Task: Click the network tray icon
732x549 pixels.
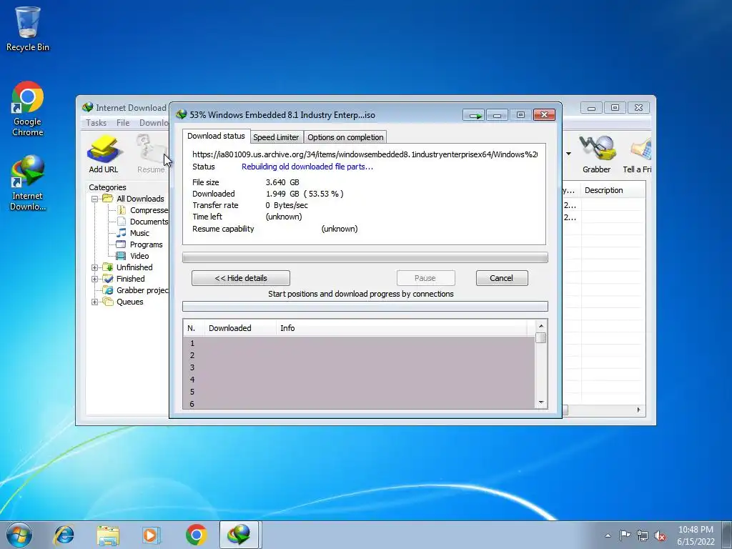Action: coord(643,535)
